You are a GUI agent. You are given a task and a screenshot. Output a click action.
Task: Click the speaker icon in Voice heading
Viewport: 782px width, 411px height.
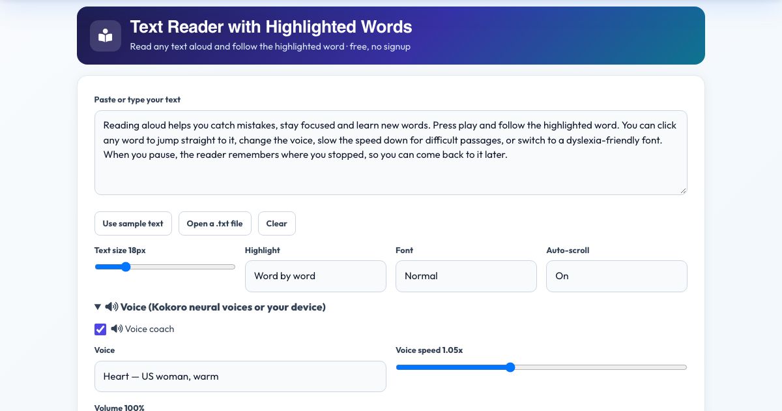(x=111, y=307)
